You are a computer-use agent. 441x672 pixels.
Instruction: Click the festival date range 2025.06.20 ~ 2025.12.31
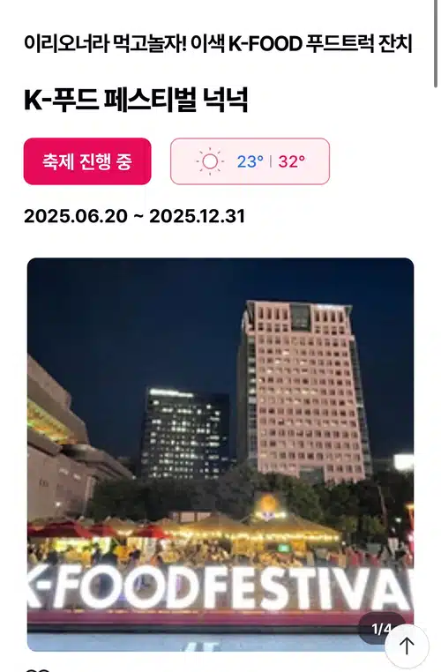pos(135,216)
